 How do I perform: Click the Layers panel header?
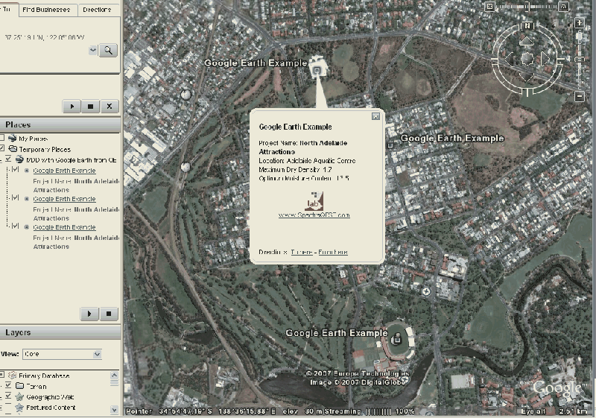pyautogui.click(x=60, y=332)
